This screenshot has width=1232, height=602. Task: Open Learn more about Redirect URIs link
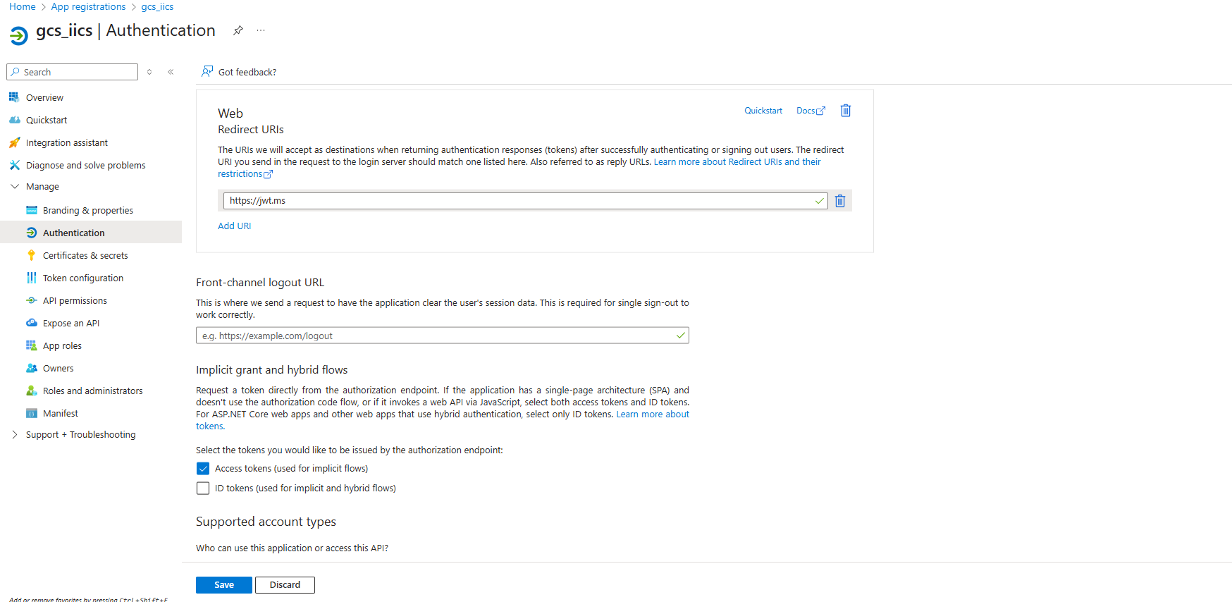pyautogui.click(x=737, y=162)
